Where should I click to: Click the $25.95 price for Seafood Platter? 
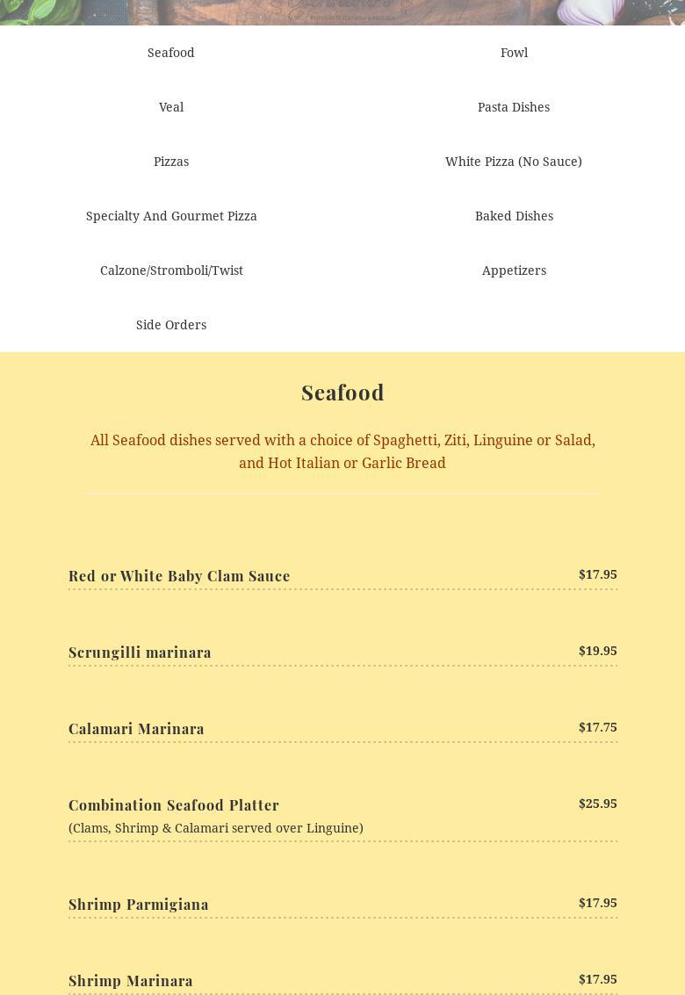point(597,804)
